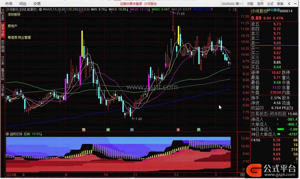This screenshot has width=300, height=179.
Task: Select the 卖五 9.73 order row
Action: [274, 24]
